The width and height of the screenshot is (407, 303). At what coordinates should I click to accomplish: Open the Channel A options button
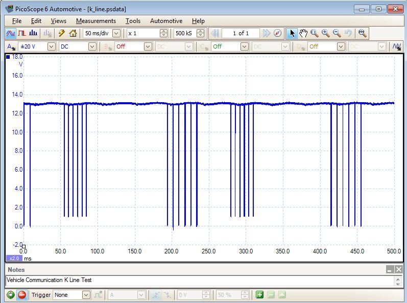click(11, 46)
